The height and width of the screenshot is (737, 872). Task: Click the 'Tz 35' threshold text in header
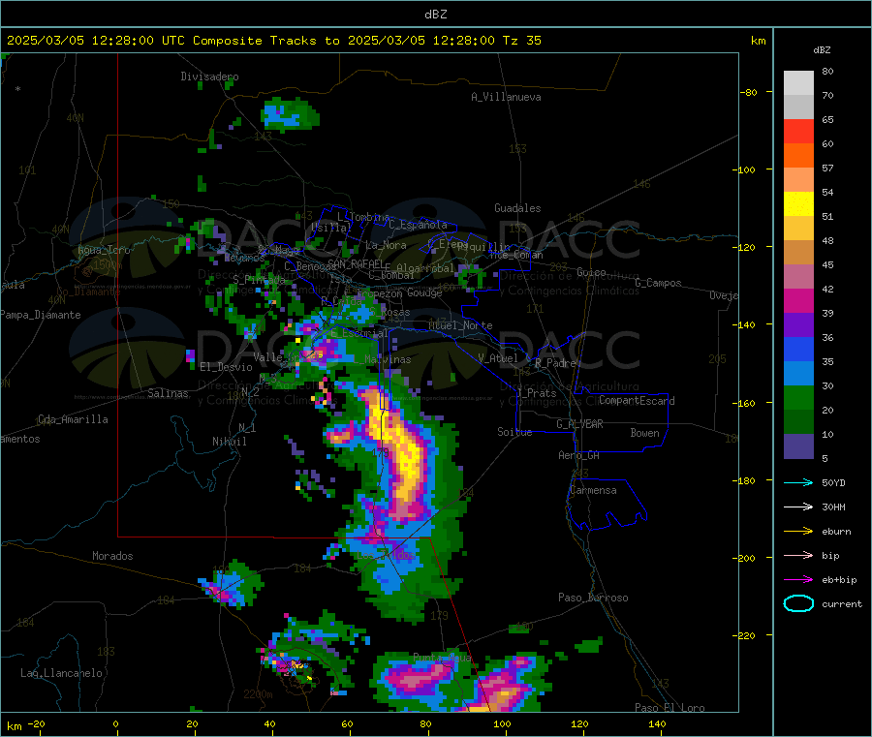coord(521,41)
